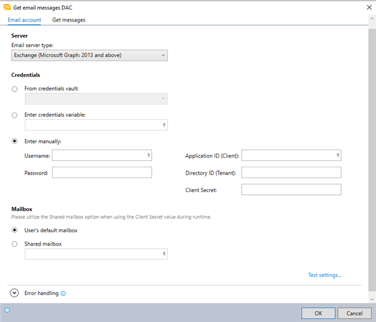Select From credentials vault option
376x322 pixels.
coord(14,89)
